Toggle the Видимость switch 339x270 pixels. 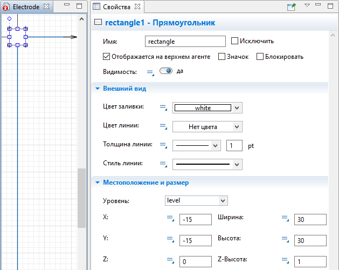166,71
